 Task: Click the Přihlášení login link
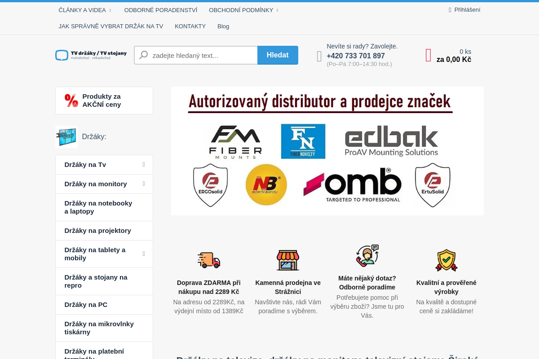coord(467,10)
